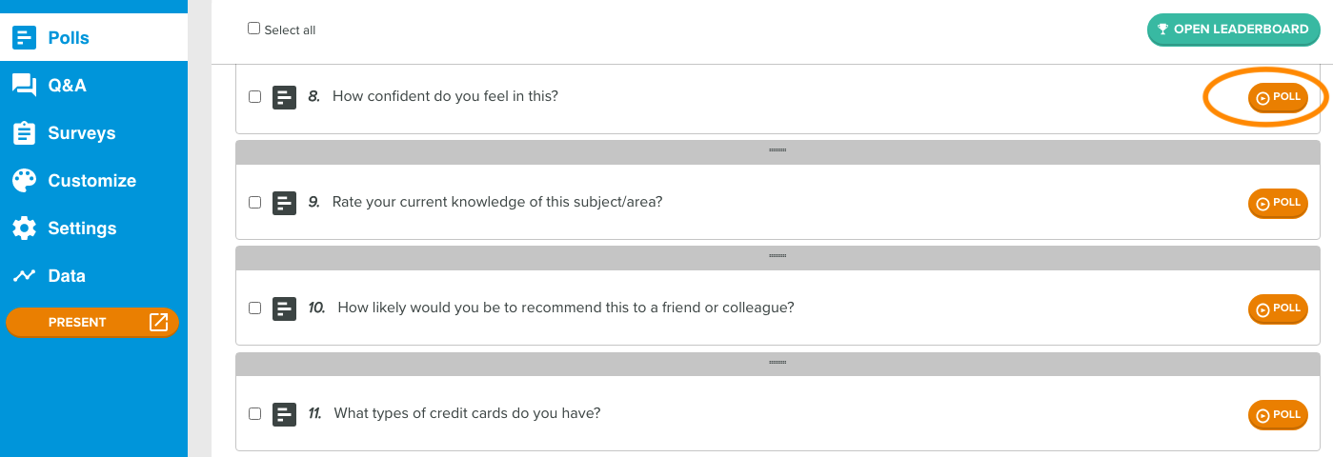The height and width of the screenshot is (457, 1333).
Task: Click the Settings gear icon
Action: pos(24,228)
